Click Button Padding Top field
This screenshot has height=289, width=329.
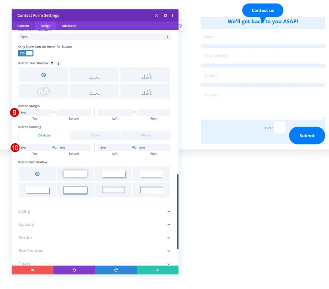[35, 148]
